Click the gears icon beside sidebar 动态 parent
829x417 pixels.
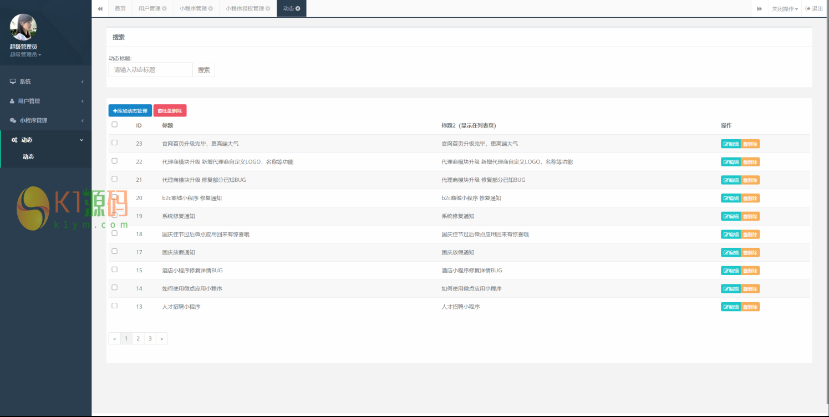(14, 140)
